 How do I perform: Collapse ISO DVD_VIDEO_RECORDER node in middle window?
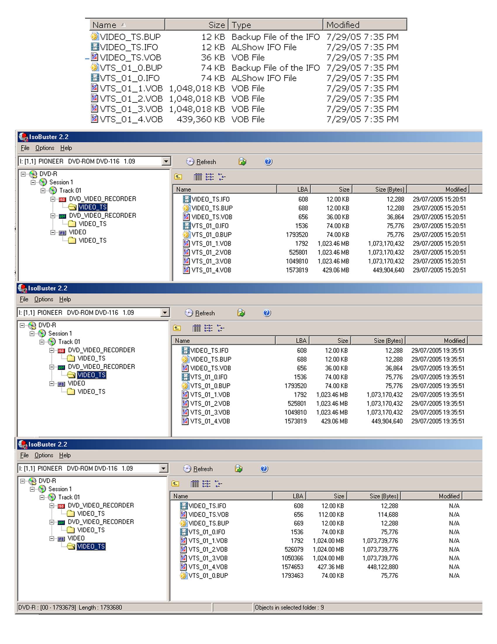pyautogui.click(x=51, y=350)
